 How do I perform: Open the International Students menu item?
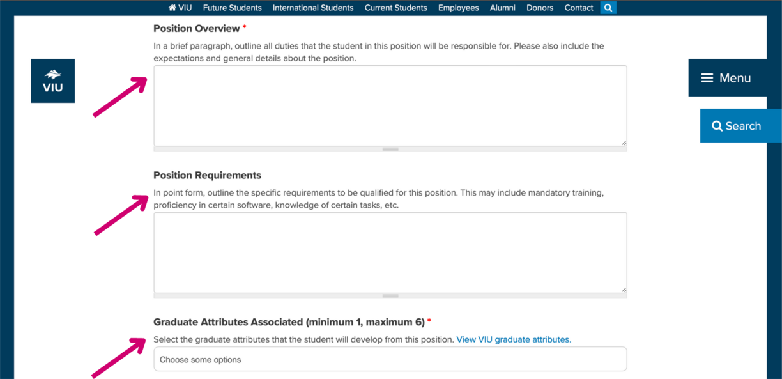pos(313,8)
